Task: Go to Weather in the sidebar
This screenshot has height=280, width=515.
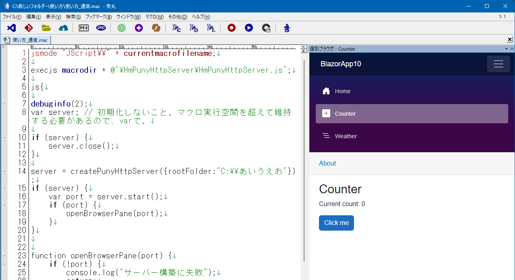Action: point(345,136)
